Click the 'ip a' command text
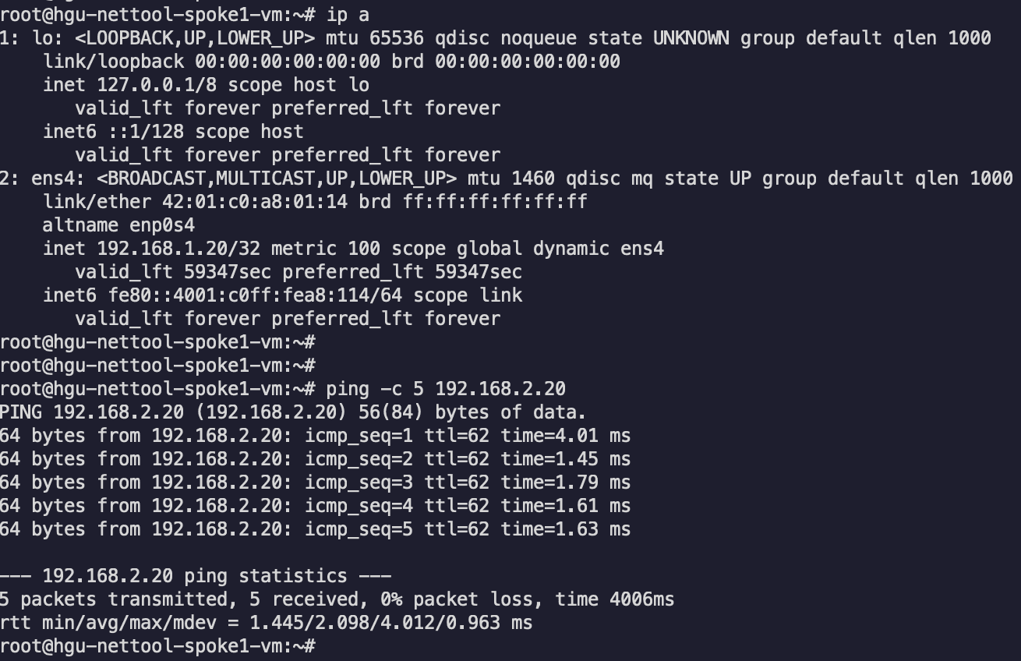The width and height of the screenshot is (1021, 661). coord(348,14)
